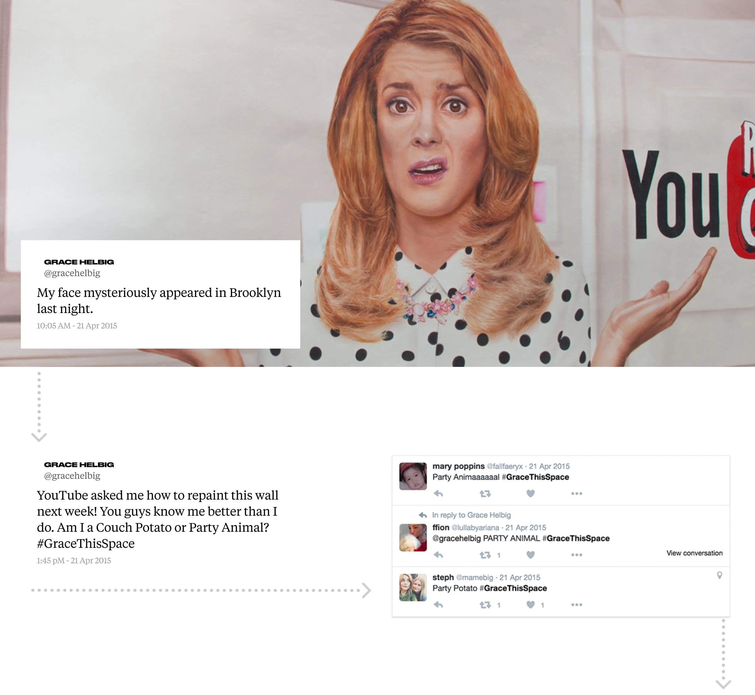
Task: Reply to steph's Party Potato tweet
Action: 438,605
